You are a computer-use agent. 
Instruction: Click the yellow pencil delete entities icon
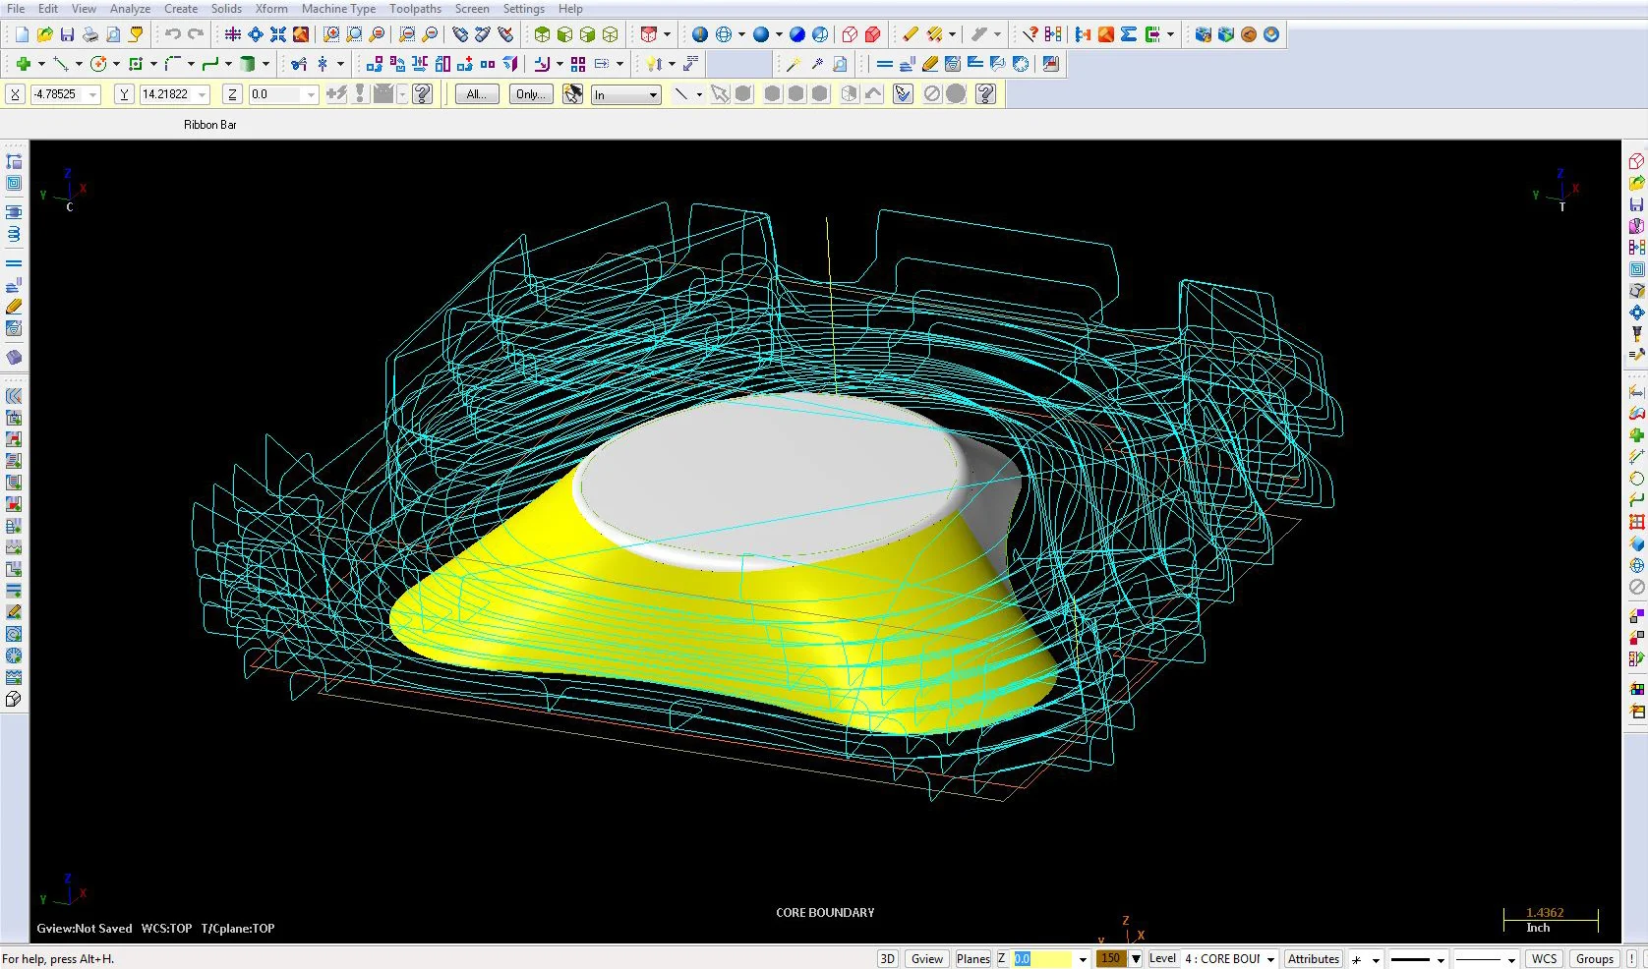(x=910, y=34)
